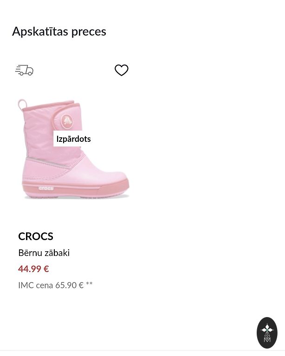Click the IMC cena label

[35, 285]
